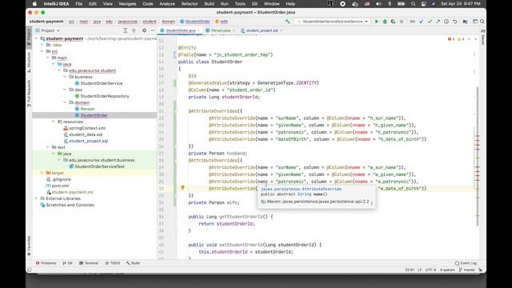The height and width of the screenshot is (288, 512).
Task: Collapse the domain package node
Action: pyautogui.click(x=65, y=102)
